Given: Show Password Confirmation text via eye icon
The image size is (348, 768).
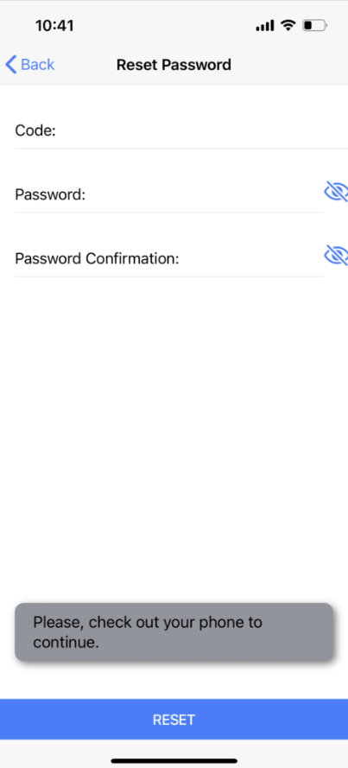Looking at the screenshot, I should (x=336, y=255).
